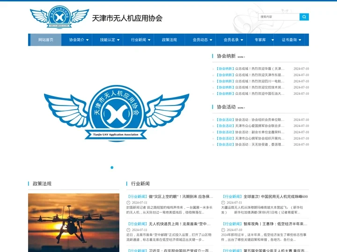Open article 智库视角丨王惠铮：低空经济半年来
The image size is (337, 252).
[x=276, y=224]
